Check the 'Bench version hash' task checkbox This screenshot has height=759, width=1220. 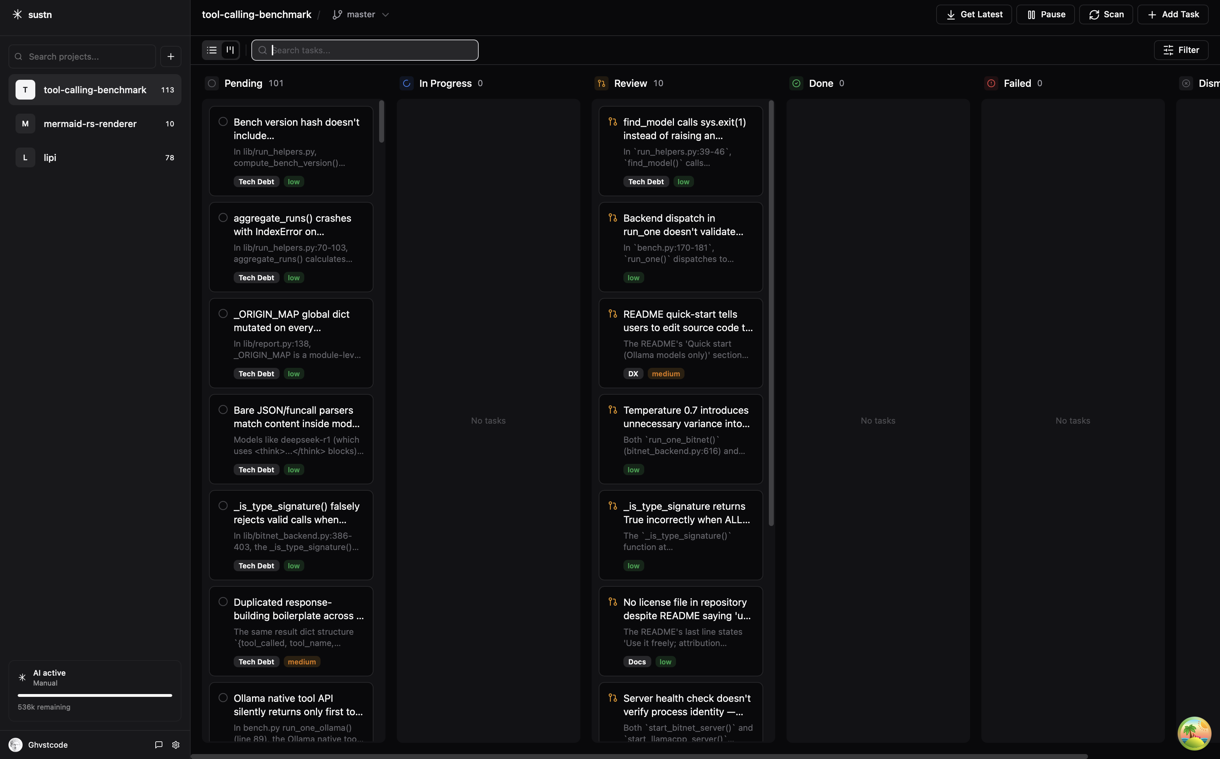coord(223,121)
